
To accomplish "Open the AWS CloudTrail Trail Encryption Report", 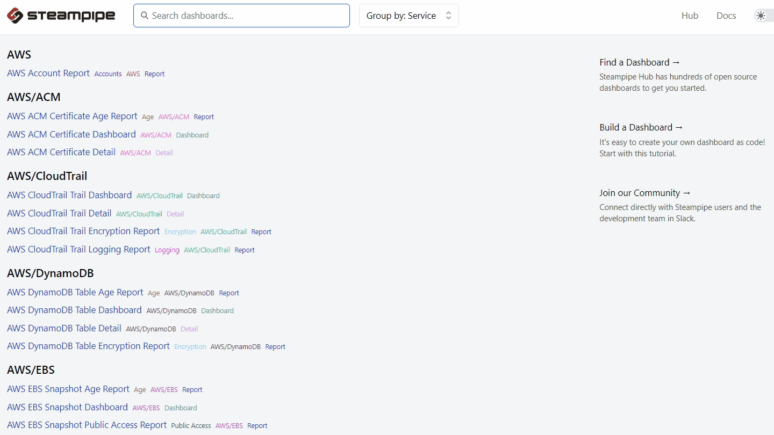I will [x=83, y=231].
